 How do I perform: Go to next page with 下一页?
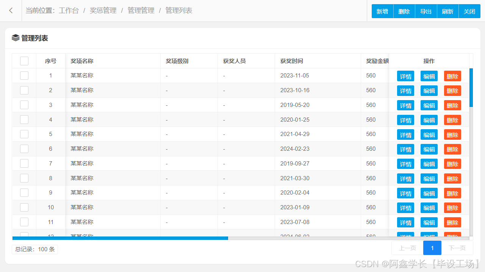(x=457, y=248)
